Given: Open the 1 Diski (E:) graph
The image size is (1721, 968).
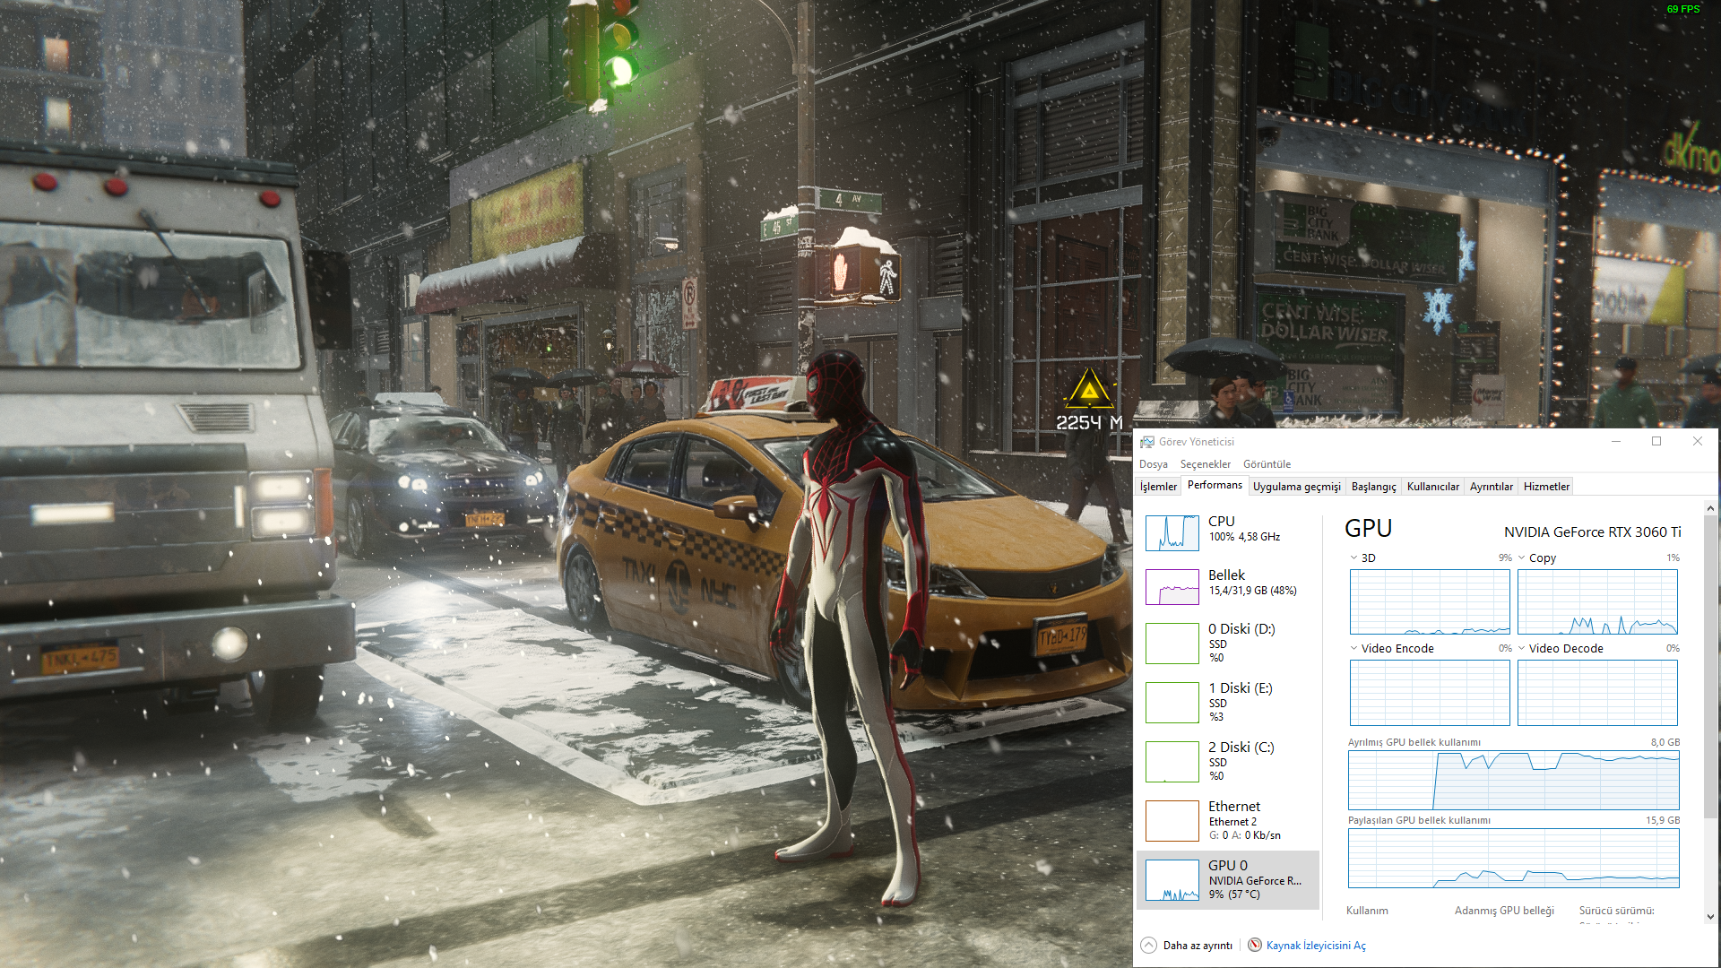Looking at the screenshot, I should [1172, 703].
